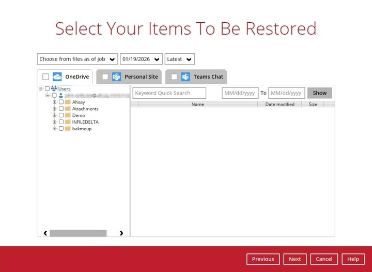Open the 'Choose from files as of job' dropdown

(x=78, y=59)
